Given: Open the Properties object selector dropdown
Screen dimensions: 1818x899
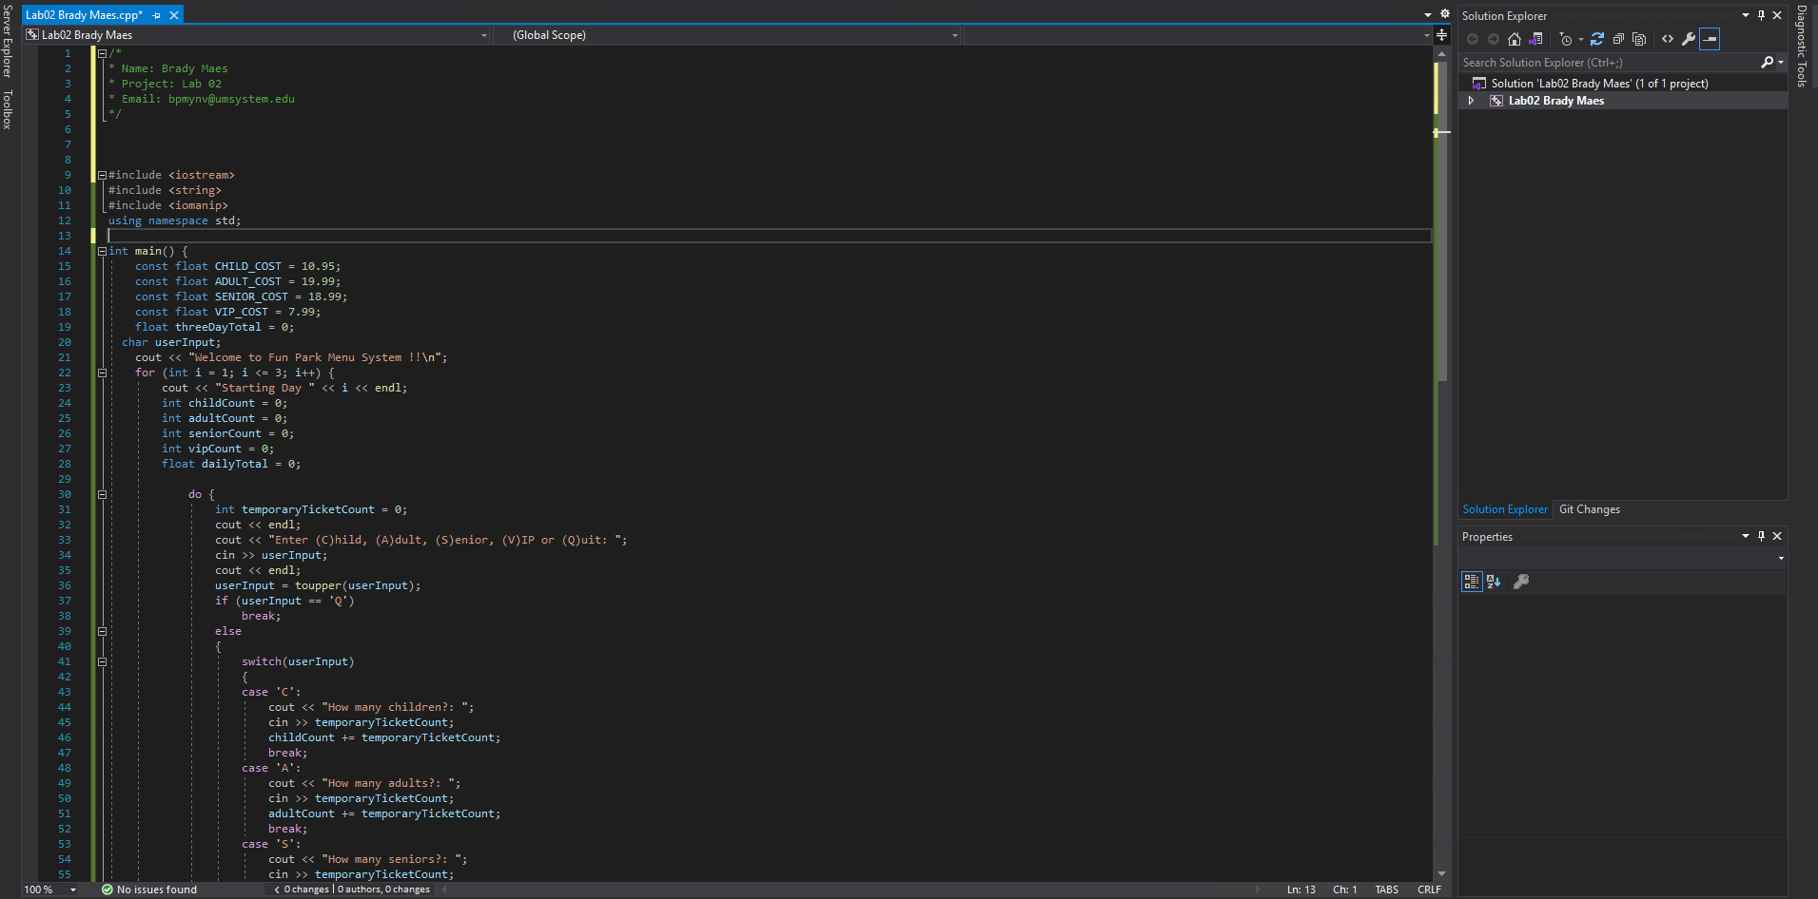Looking at the screenshot, I should pyautogui.click(x=1781, y=559).
